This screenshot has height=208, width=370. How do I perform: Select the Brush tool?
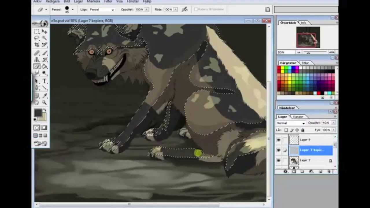click(45, 53)
